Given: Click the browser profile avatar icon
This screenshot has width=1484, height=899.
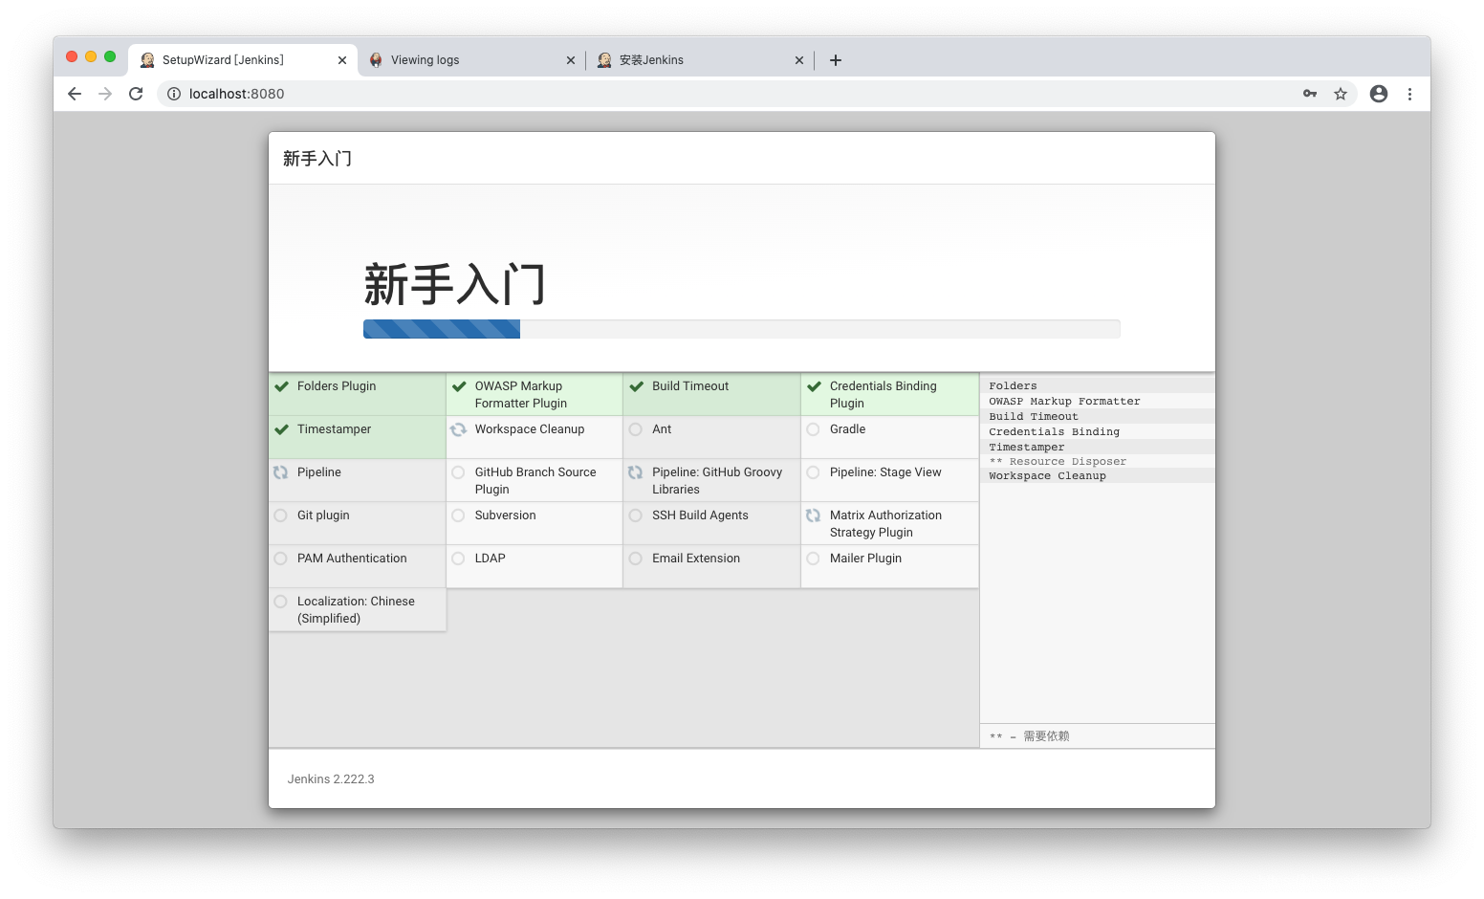Looking at the screenshot, I should [x=1378, y=94].
